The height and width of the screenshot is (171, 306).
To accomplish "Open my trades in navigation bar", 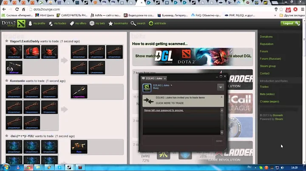I will 57,23.
